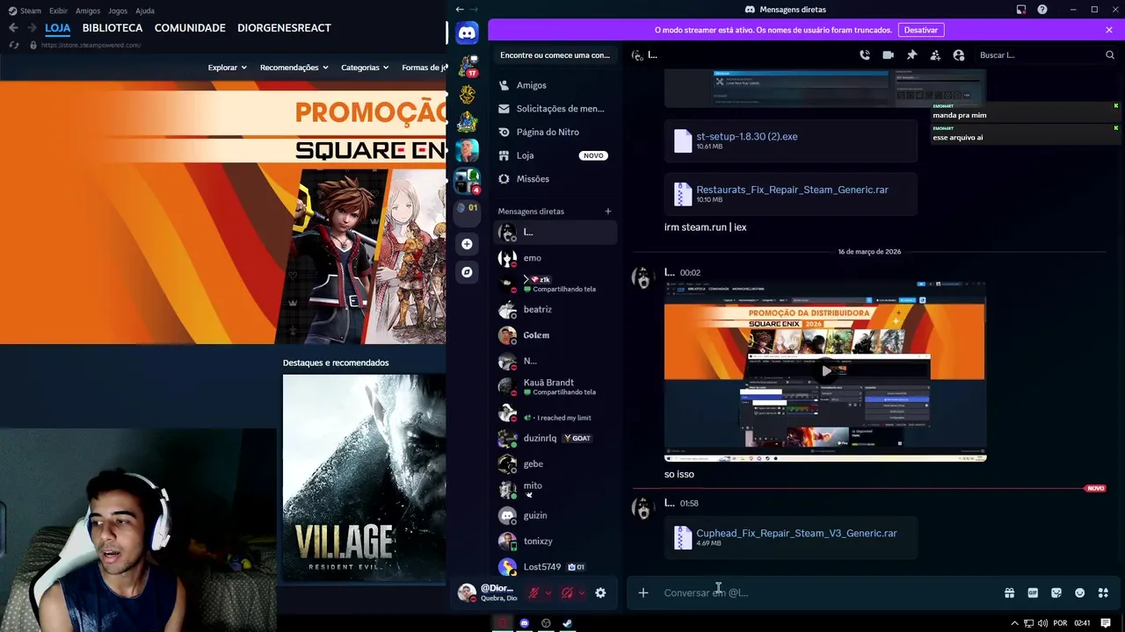Open DM with Kauã Brandt

[x=555, y=386]
